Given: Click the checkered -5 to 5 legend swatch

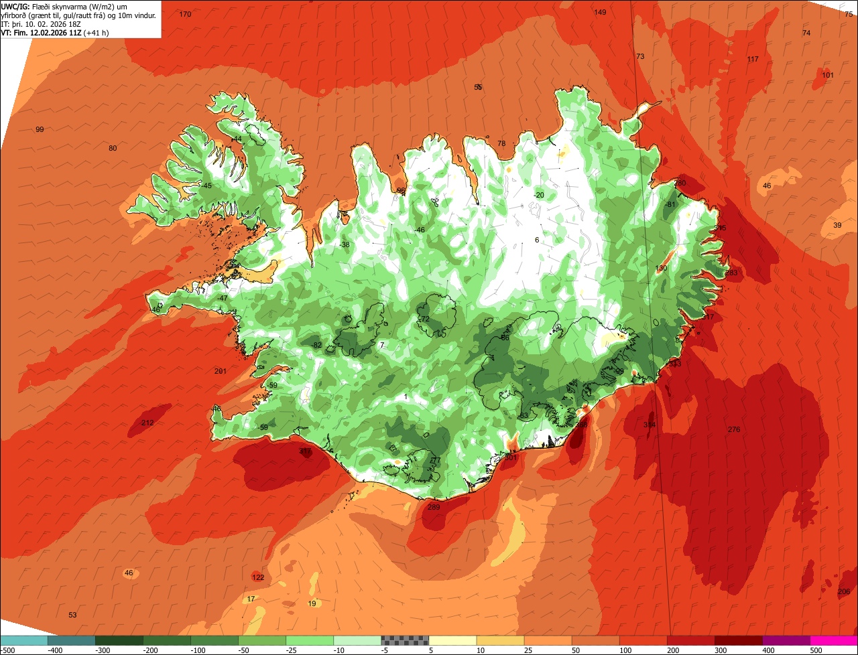Looking at the screenshot, I should tap(405, 640).
